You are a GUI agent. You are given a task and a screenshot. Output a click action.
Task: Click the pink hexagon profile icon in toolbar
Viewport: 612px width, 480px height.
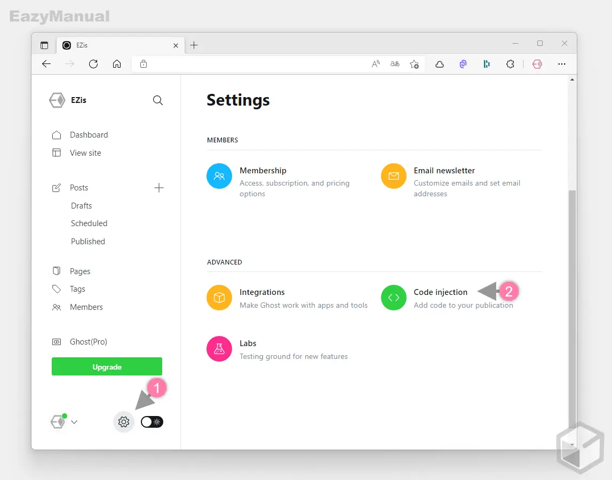[x=537, y=64]
